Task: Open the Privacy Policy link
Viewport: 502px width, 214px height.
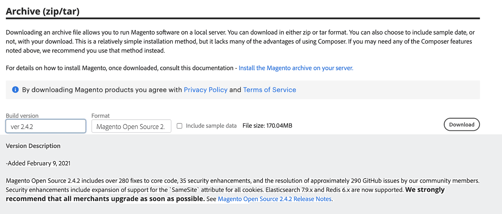Action: coord(205,90)
